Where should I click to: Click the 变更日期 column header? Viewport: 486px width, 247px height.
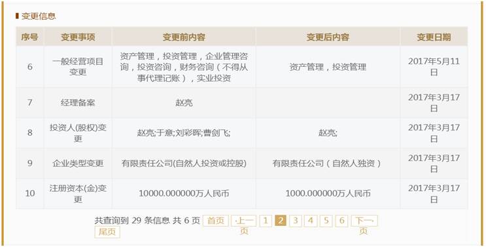click(434, 37)
